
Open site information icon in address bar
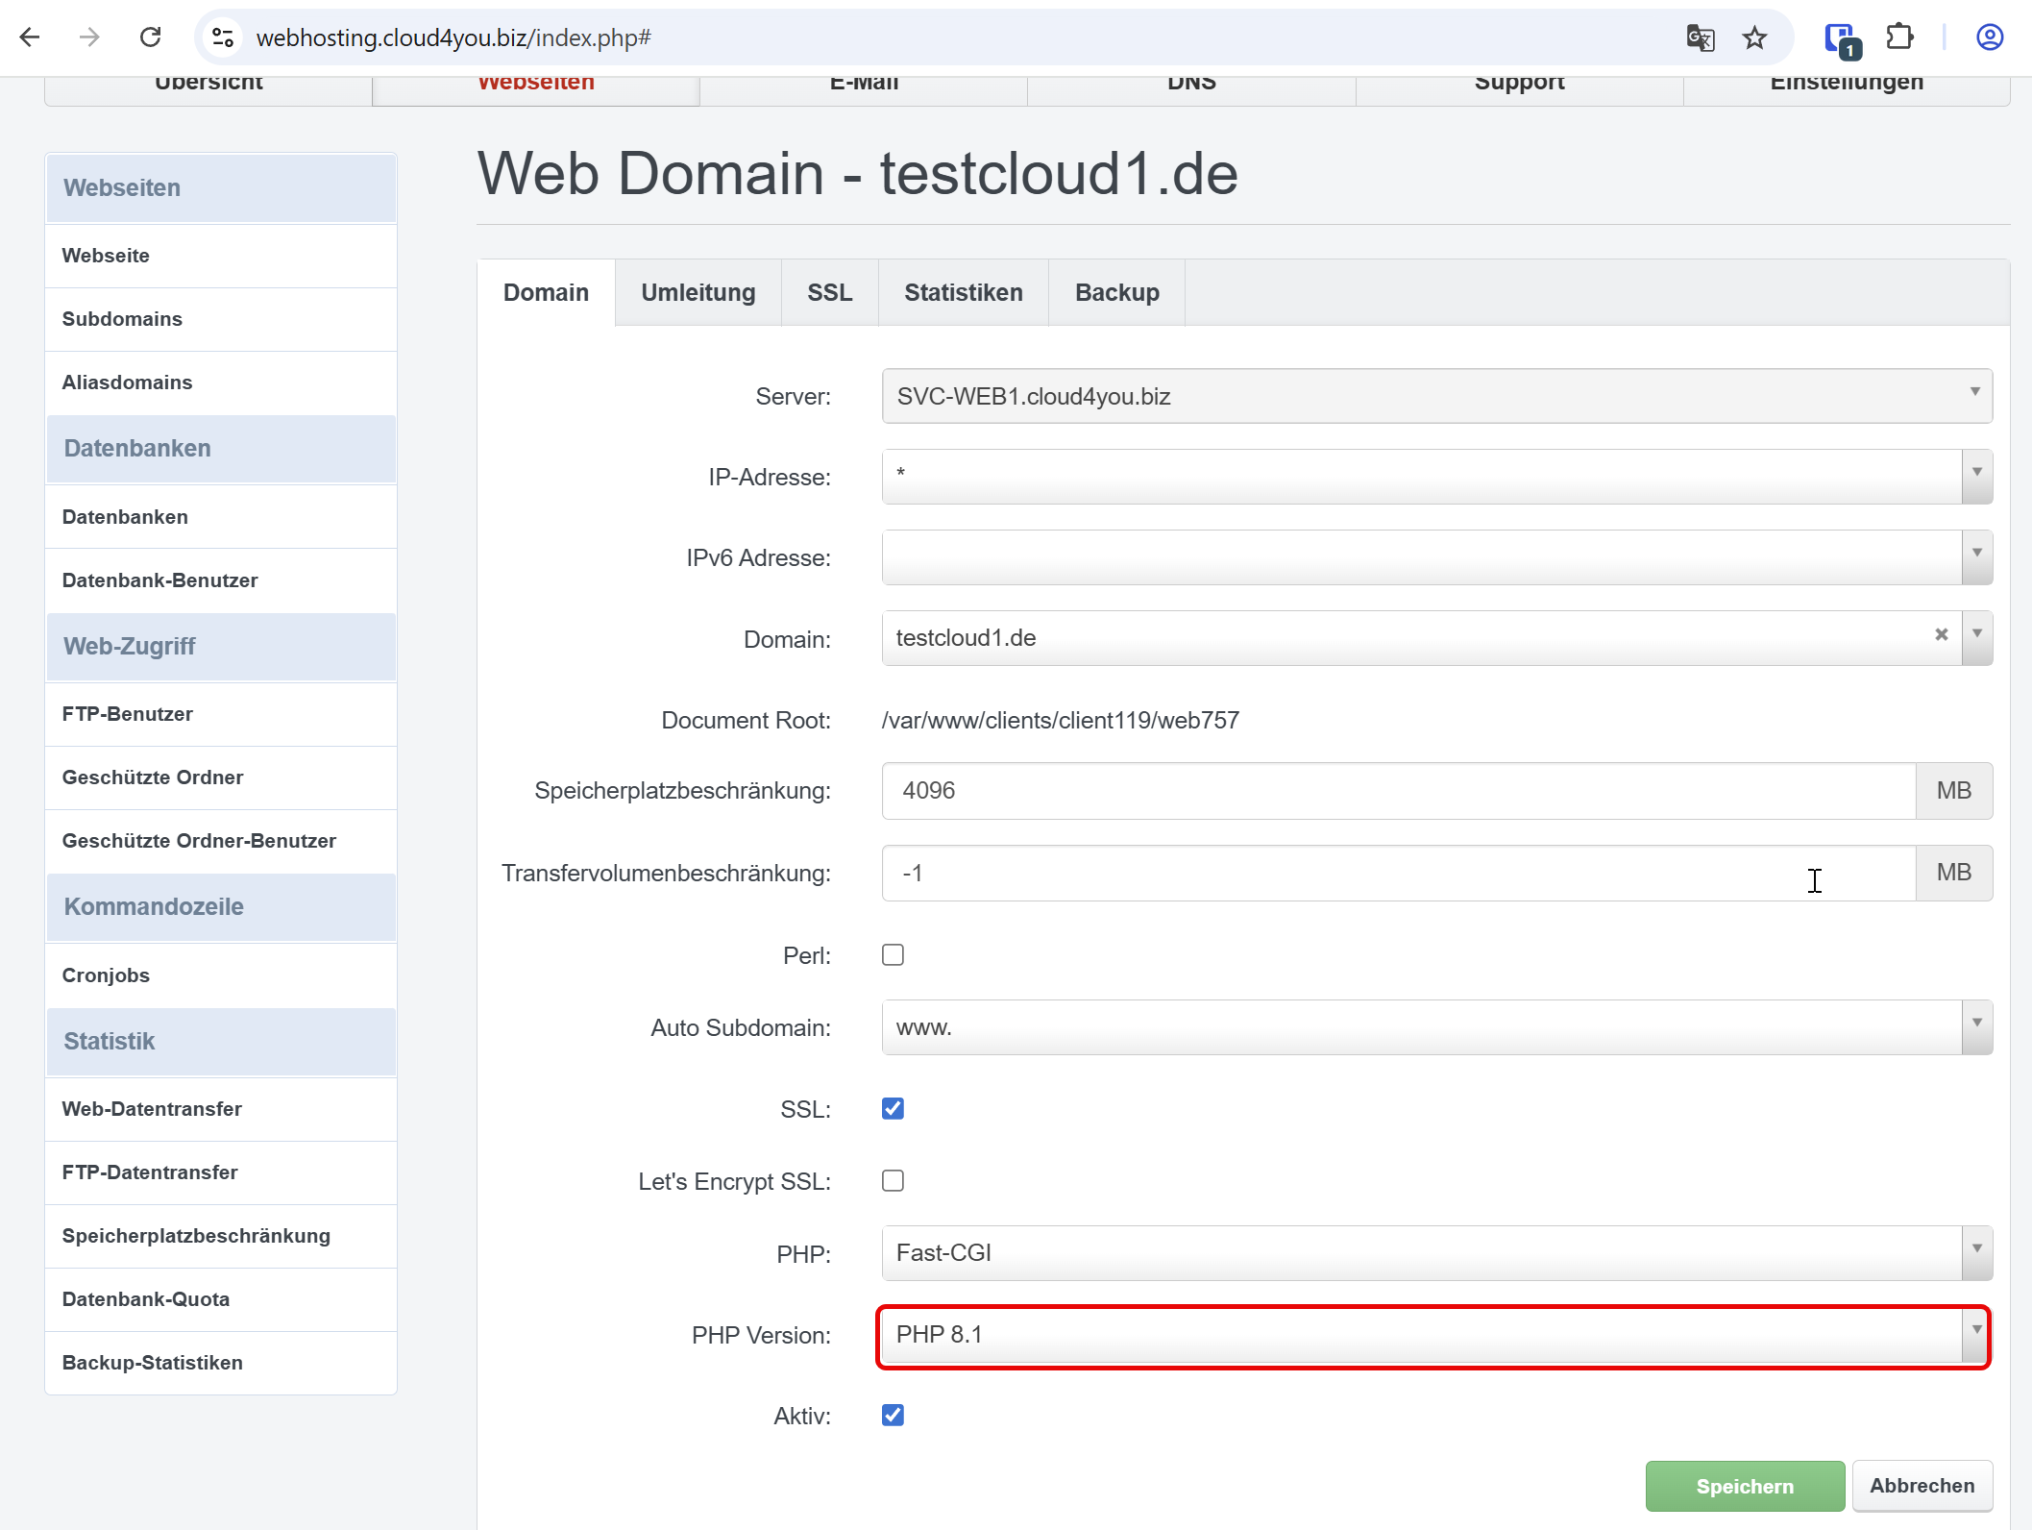[x=223, y=37]
